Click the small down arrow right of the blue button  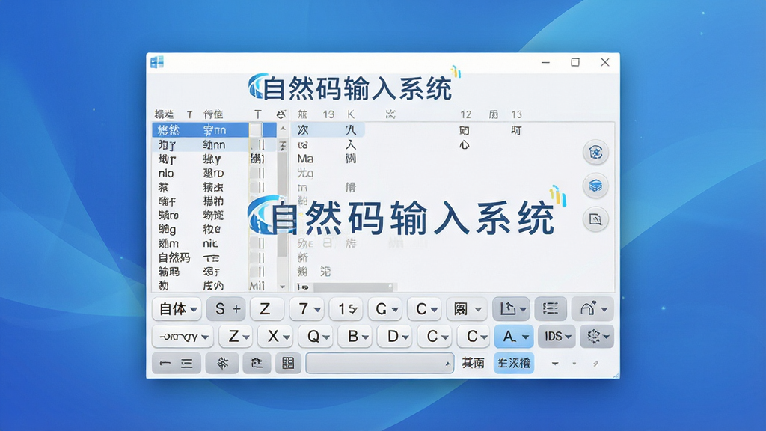tap(555, 364)
